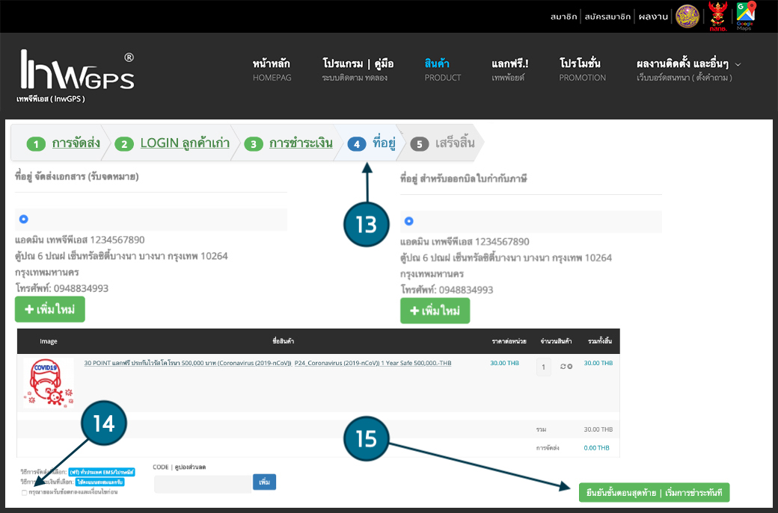The image size is (778, 513).
Task: Click green เพิ่มใหม่ button under shipping address
Action: click(x=50, y=309)
